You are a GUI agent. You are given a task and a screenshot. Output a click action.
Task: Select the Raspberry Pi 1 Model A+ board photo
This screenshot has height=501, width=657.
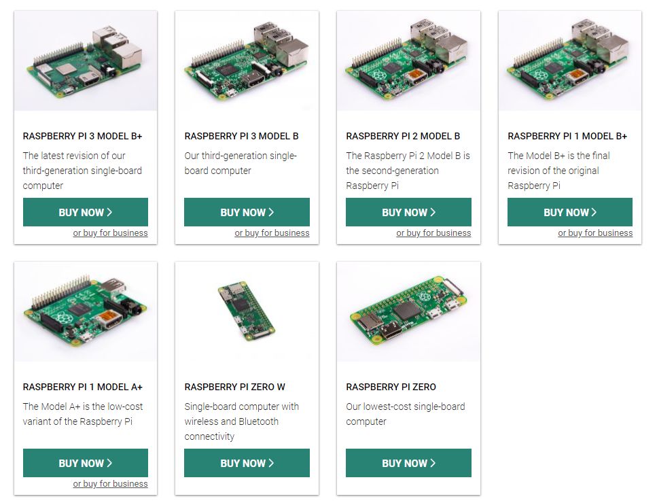pos(86,311)
